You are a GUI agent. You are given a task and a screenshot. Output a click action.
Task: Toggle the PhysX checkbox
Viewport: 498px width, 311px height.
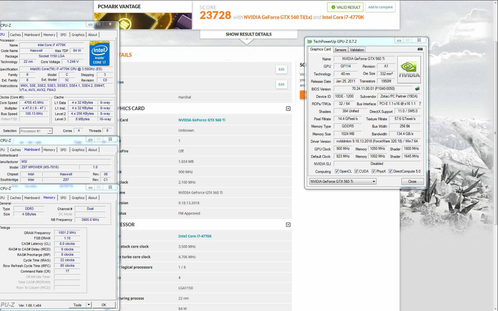pos(373,171)
